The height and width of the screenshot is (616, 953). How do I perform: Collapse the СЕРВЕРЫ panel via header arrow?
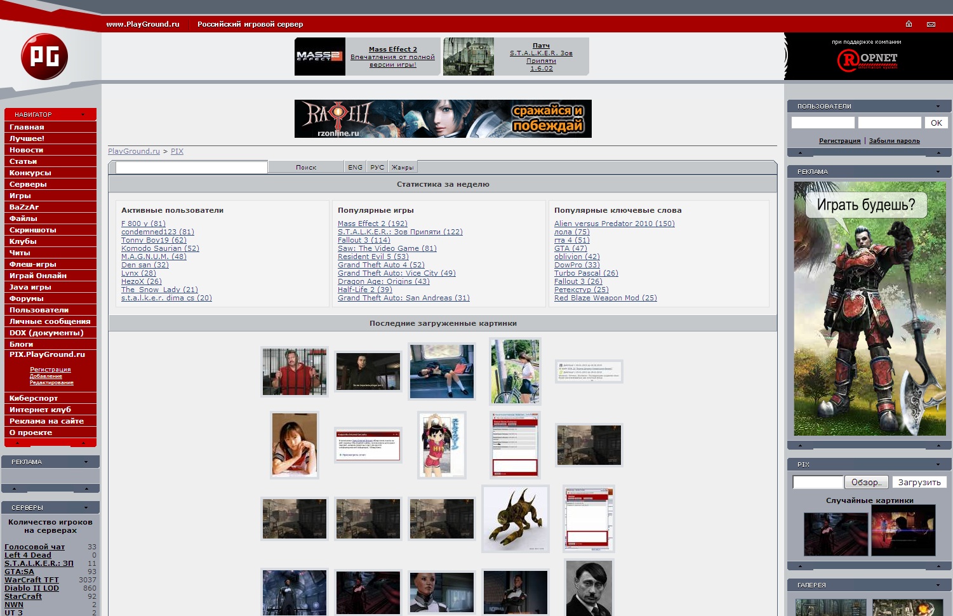[86, 507]
